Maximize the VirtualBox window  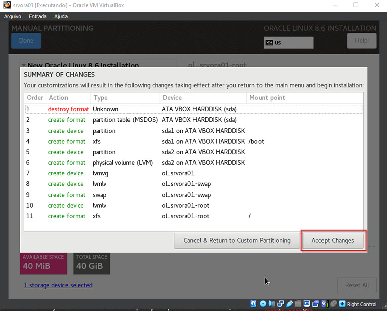(x=356, y=5)
